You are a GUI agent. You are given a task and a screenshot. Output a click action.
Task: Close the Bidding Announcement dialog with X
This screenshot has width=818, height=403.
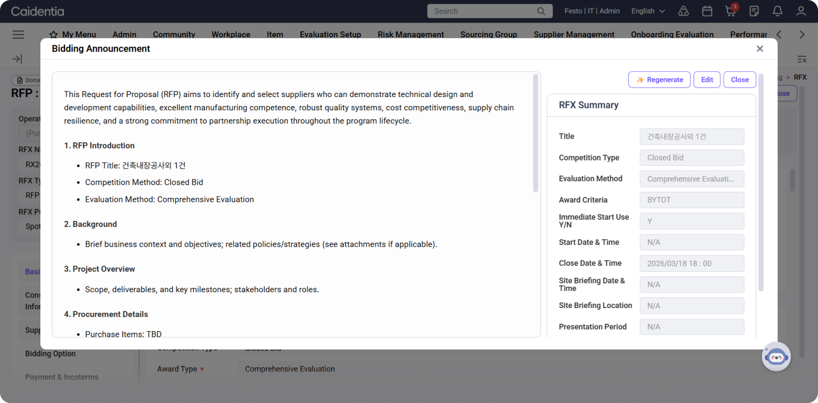pyautogui.click(x=759, y=49)
